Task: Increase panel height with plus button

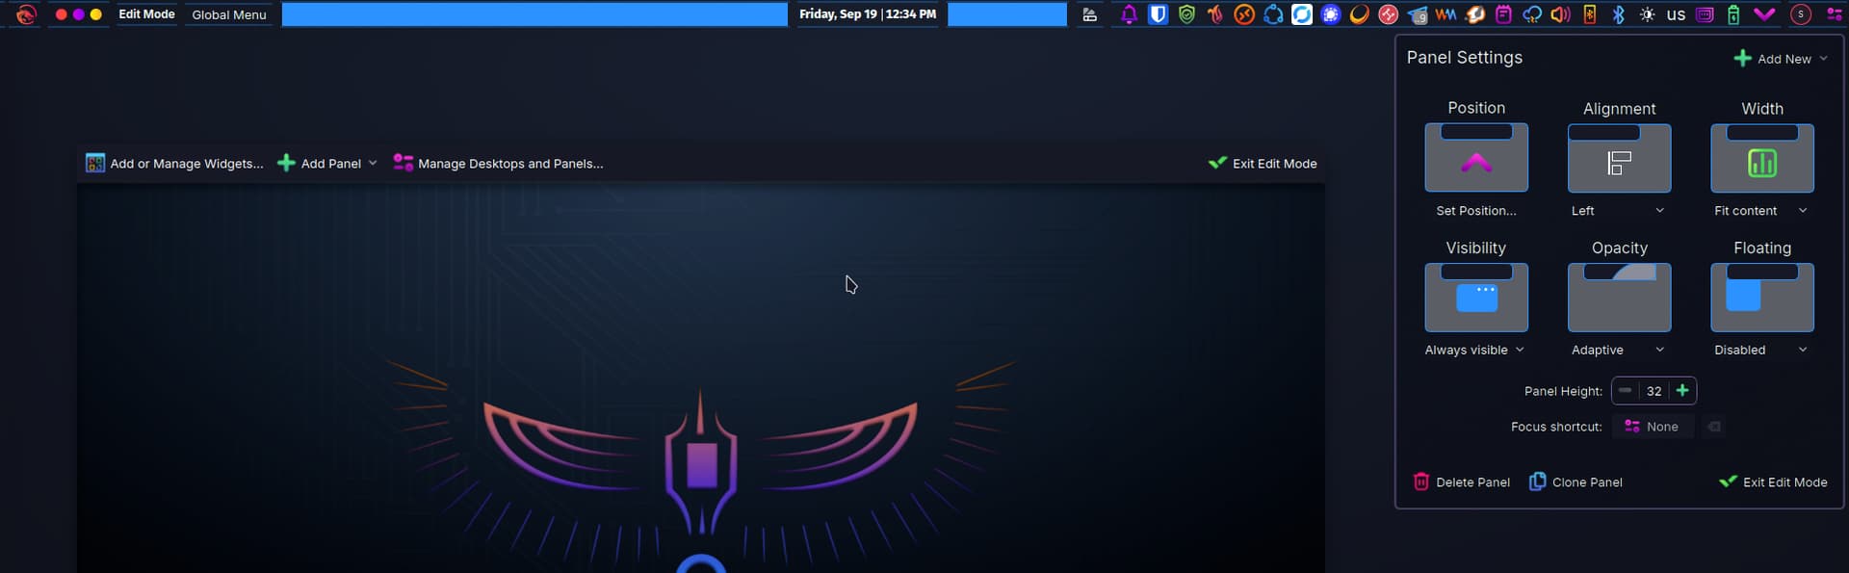Action: coord(1682,391)
